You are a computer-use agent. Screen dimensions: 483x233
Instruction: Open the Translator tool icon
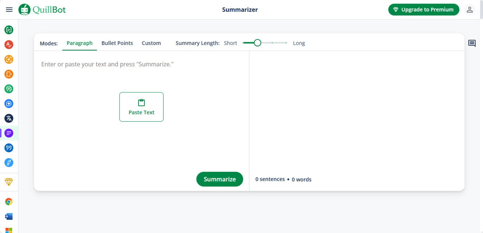point(9,118)
